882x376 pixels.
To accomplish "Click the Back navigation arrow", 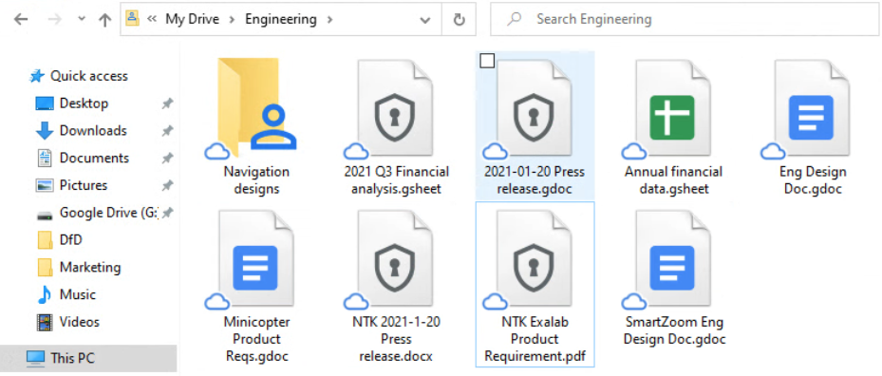I will coord(21,20).
